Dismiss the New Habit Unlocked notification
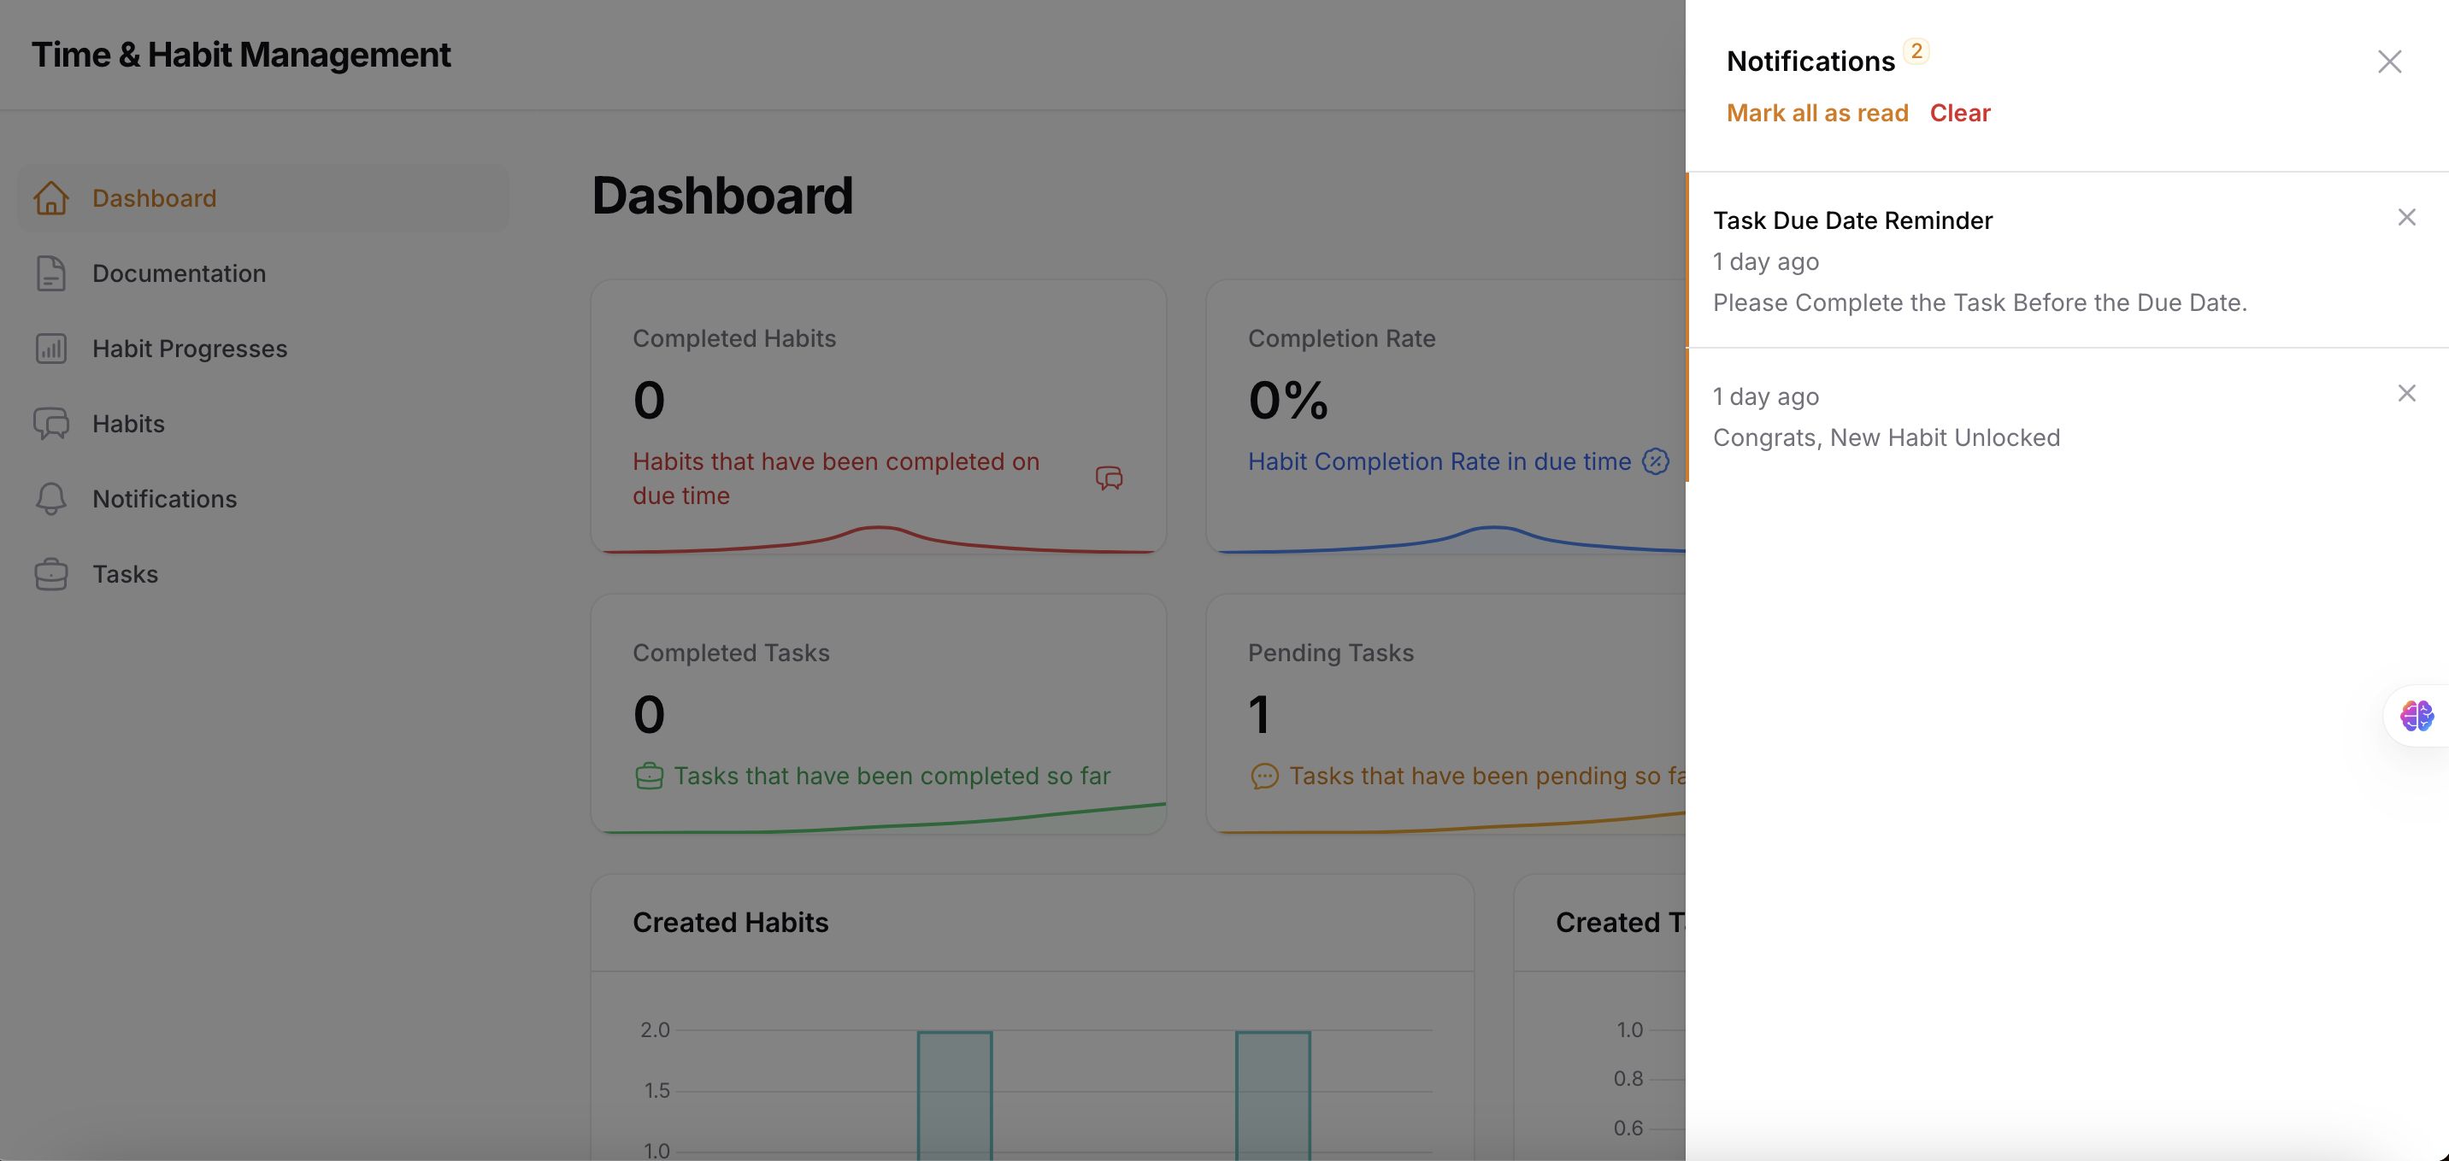The height and width of the screenshot is (1161, 2449). [x=2406, y=393]
